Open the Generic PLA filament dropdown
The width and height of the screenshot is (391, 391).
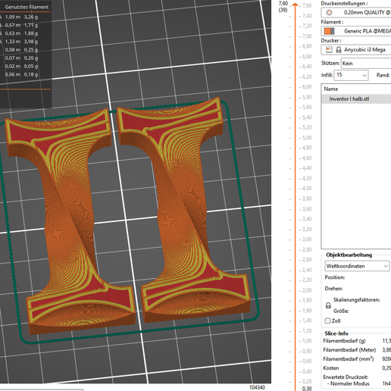pyautogui.click(x=356, y=31)
